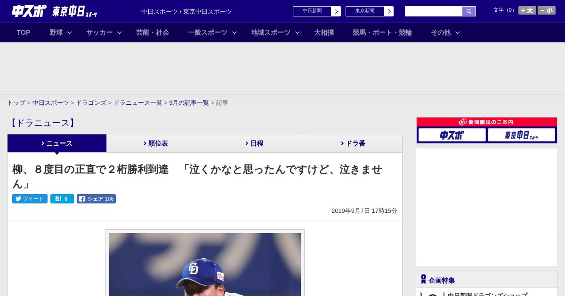Click ドラゴンズ breadcrumb link
565x296 pixels.
(x=91, y=103)
